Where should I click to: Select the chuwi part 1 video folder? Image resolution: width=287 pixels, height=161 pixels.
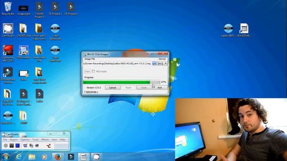[x=39, y=32]
